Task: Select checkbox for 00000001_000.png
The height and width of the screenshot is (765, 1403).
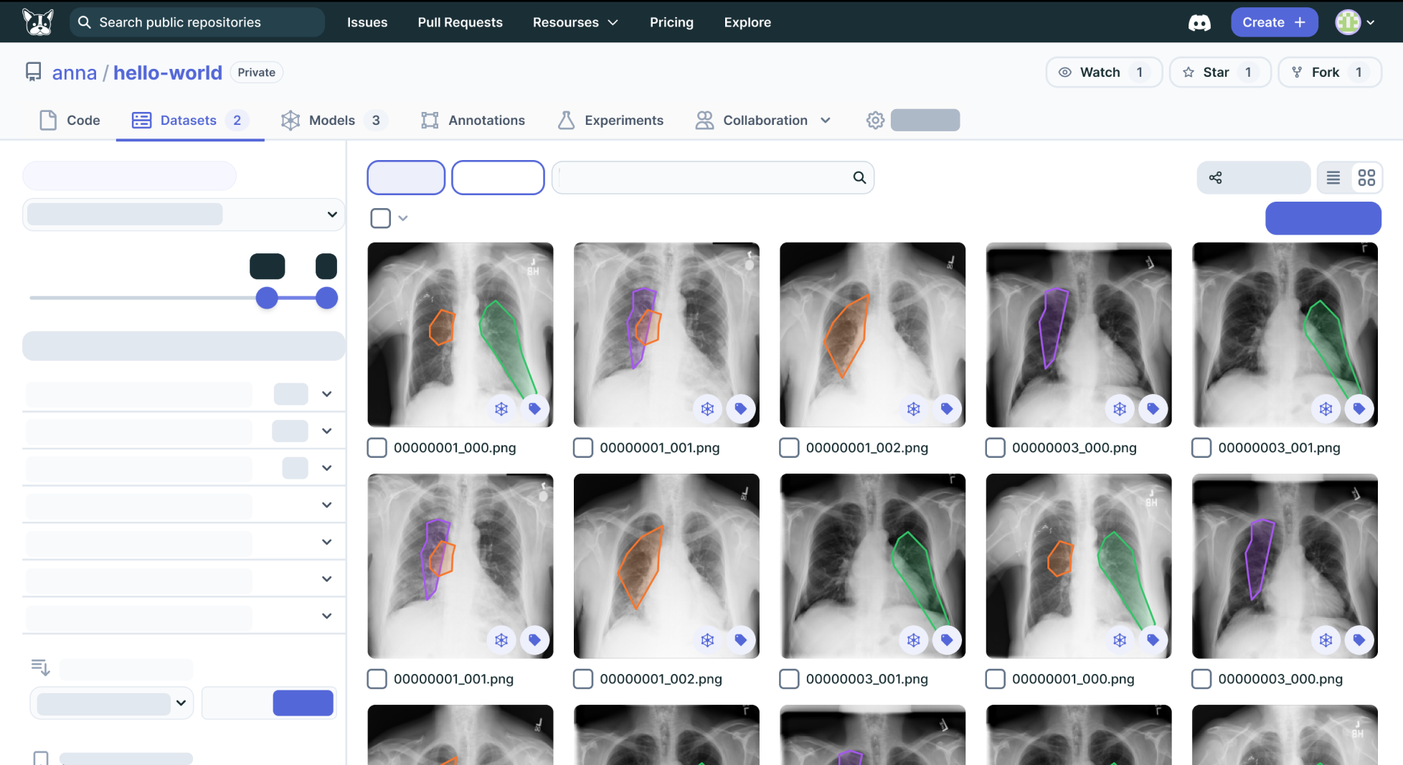Action: pos(377,448)
